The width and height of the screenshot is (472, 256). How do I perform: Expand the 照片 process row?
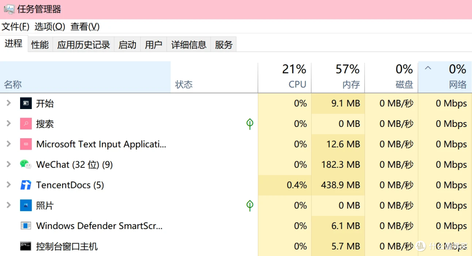point(10,205)
